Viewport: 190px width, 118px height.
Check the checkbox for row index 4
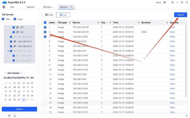coord(45,41)
